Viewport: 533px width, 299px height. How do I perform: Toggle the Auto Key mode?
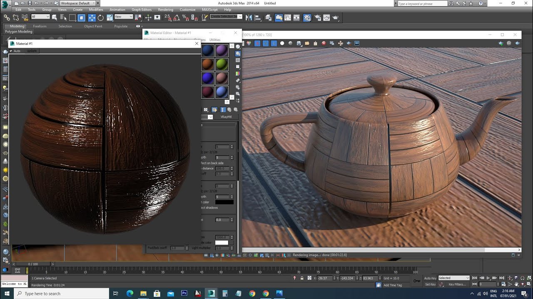[430, 278]
